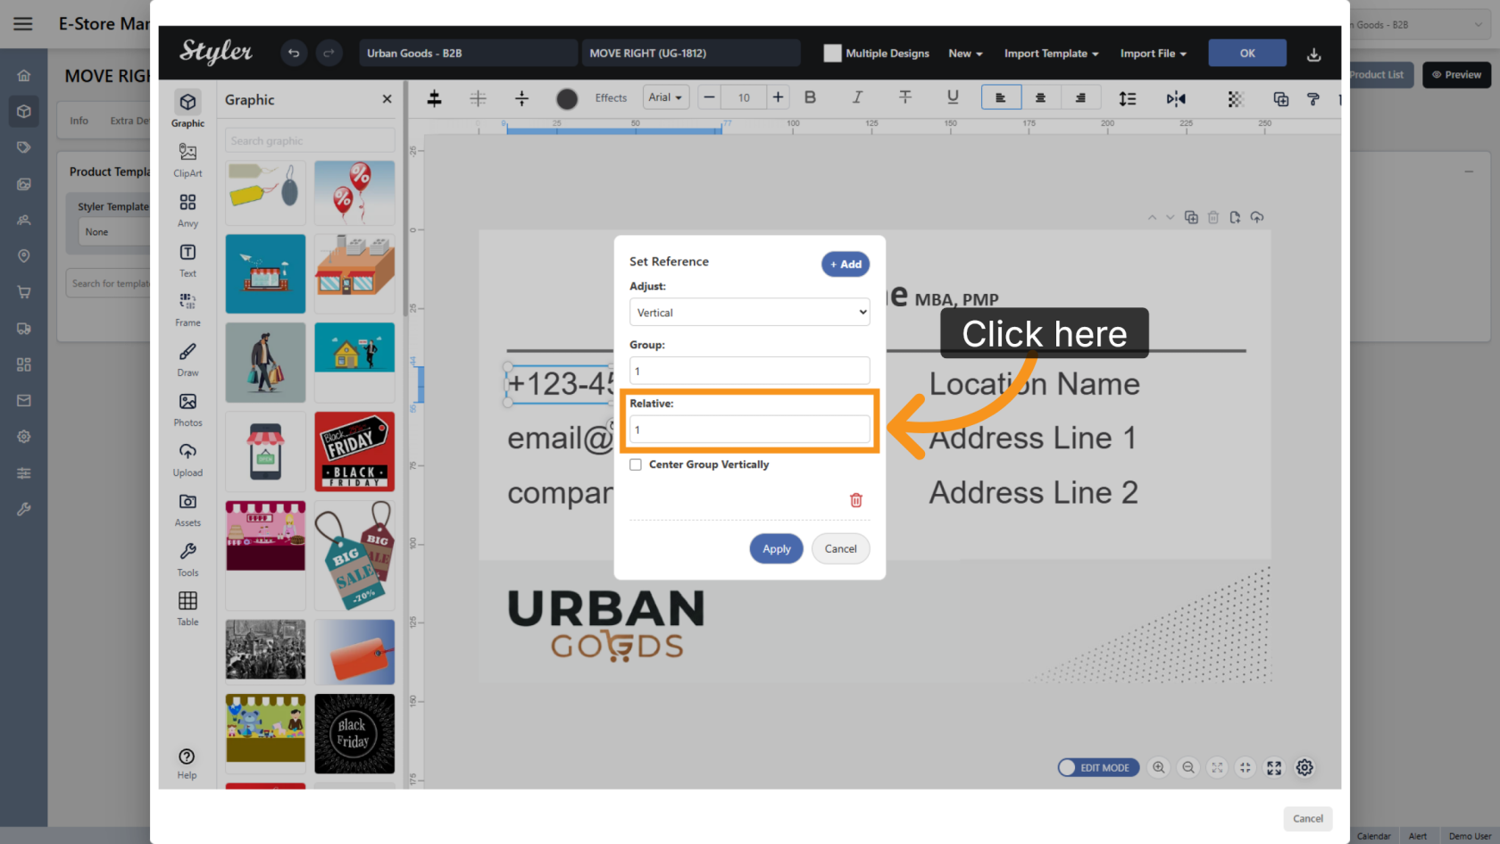1500x844 pixels.
Task: Delete the reference with trash icon
Action: click(856, 500)
